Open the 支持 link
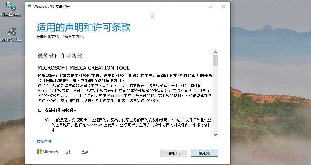This screenshot has height=165, width=311. [68, 152]
